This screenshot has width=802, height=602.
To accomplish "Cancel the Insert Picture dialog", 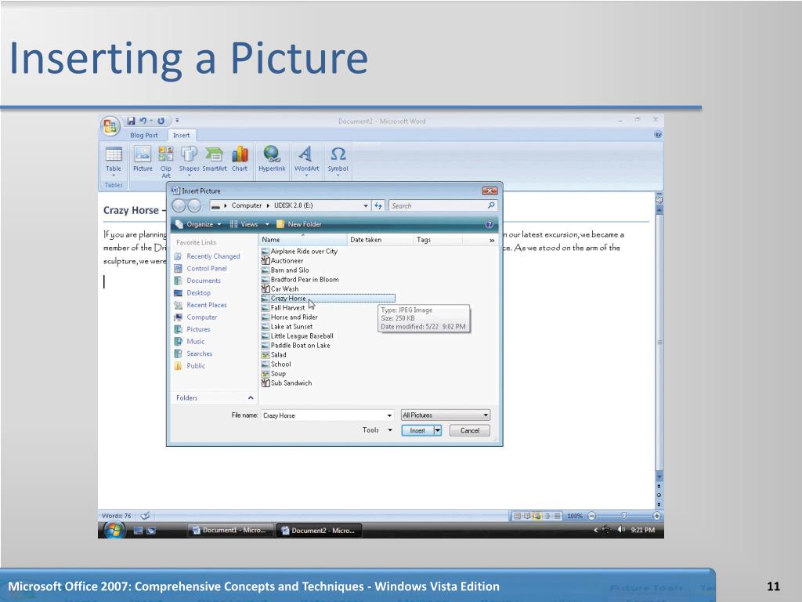I will [470, 430].
